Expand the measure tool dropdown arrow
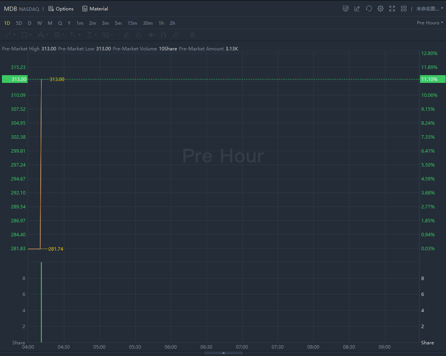446x356 pixels. (96, 35)
